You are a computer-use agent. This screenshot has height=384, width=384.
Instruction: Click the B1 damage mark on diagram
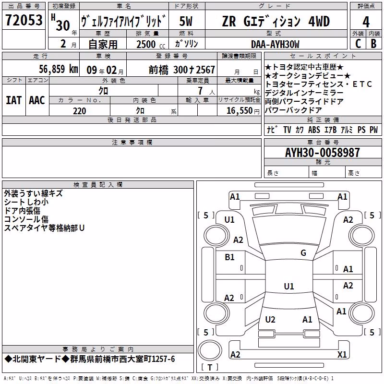pyautogui.click(x=229, y=257)
